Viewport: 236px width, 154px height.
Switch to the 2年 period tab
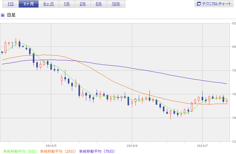click(83, 4)
